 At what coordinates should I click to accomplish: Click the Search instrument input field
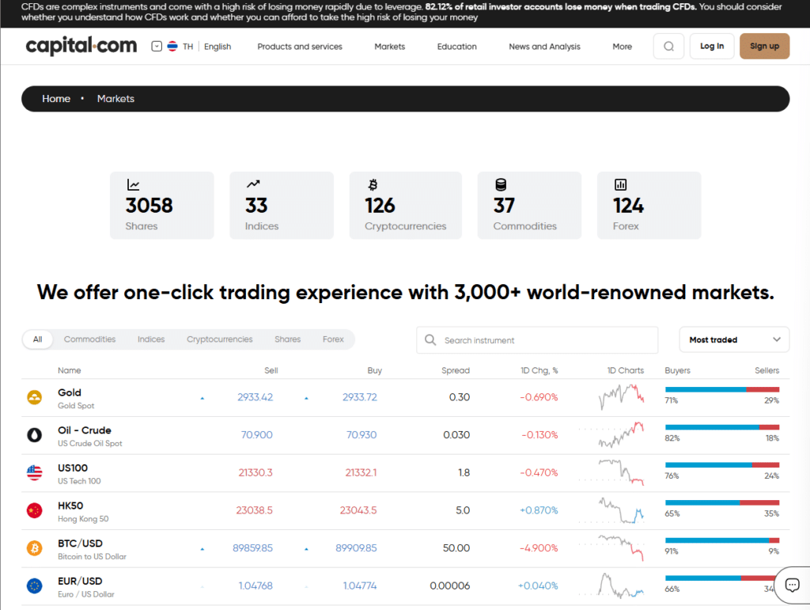pos(537,340)
